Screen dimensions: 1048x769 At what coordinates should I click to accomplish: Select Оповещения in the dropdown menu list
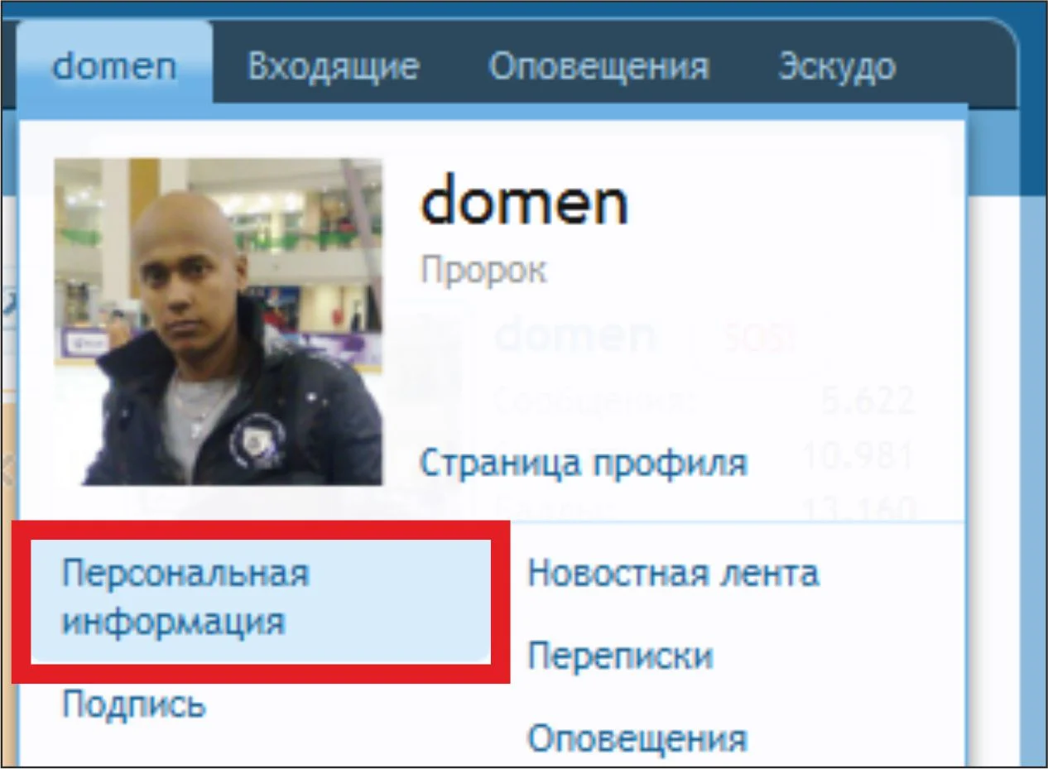pos(637,738)
